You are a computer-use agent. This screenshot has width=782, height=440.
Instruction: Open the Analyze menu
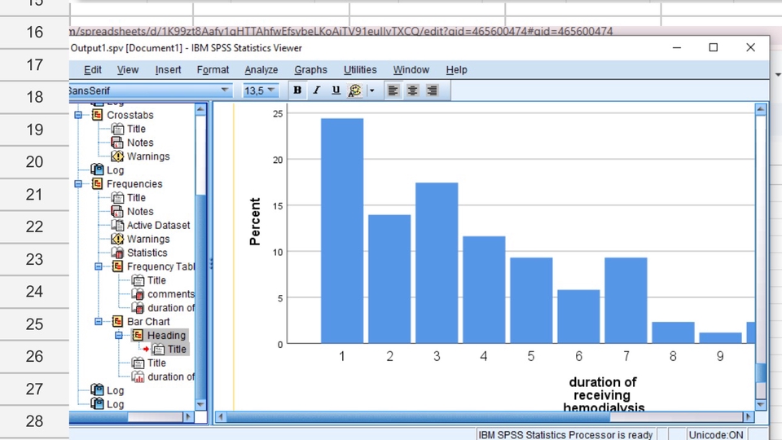(x=261, y=70)
